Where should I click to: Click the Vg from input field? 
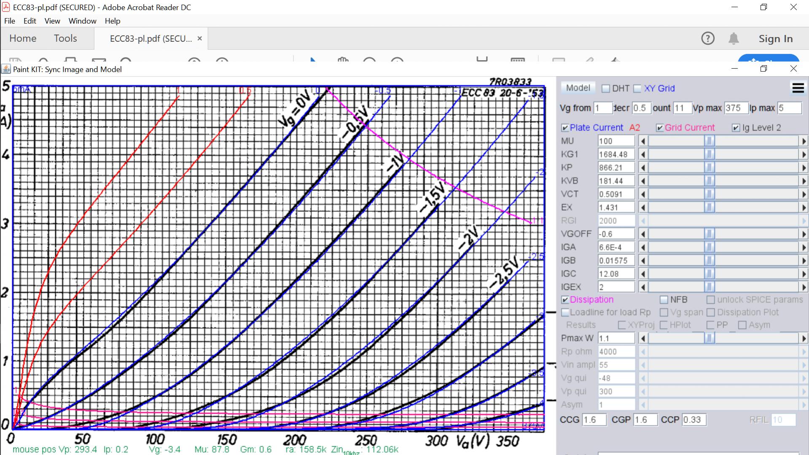(603, 108)
